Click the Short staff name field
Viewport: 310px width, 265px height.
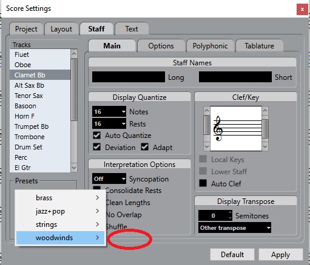235,77
